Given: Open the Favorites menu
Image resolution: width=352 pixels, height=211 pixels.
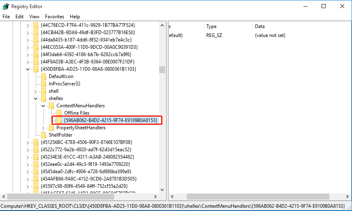Looking at the screenshot, I should [x=54, y=17].
